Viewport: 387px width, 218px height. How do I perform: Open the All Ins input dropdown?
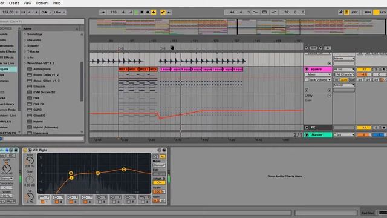coord(344,70)
